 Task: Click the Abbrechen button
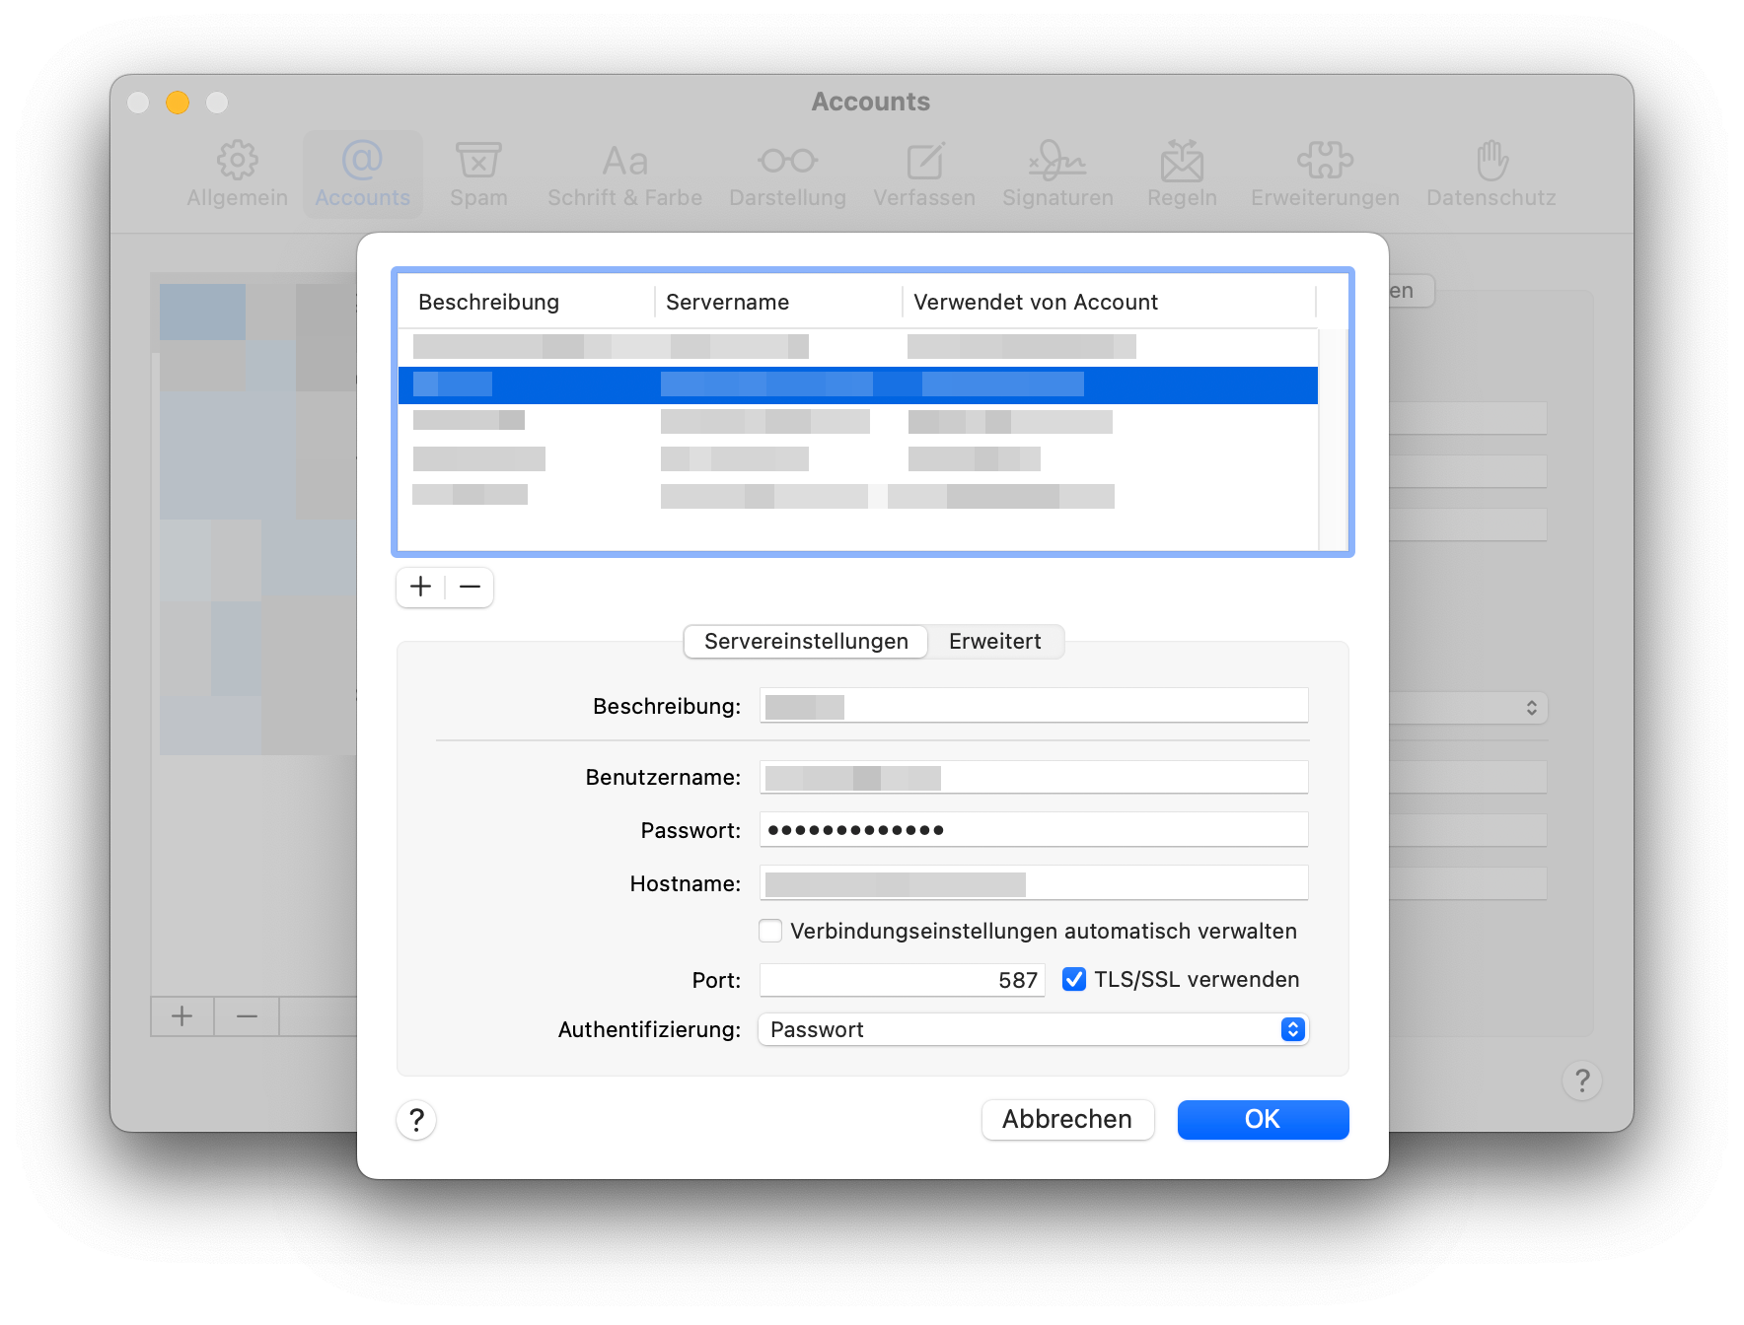[x=1067, y=1120]
